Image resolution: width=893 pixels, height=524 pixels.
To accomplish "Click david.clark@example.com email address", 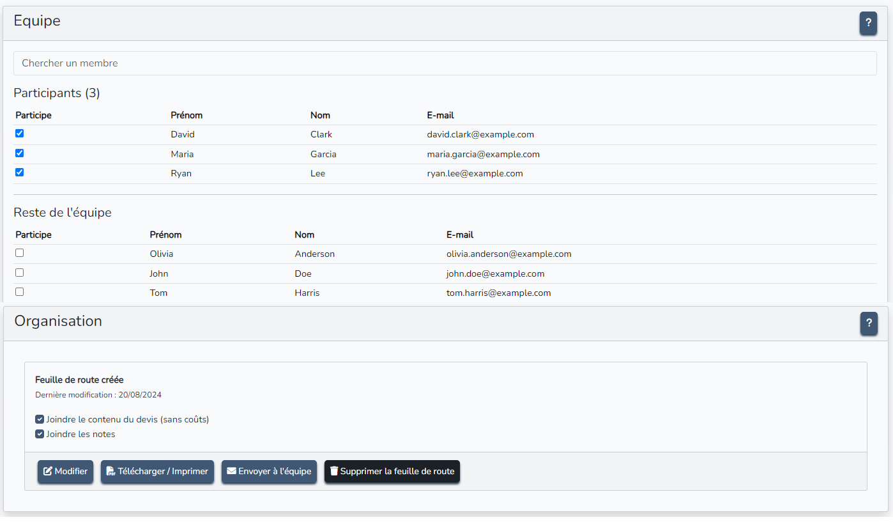I will coord(480,135).
